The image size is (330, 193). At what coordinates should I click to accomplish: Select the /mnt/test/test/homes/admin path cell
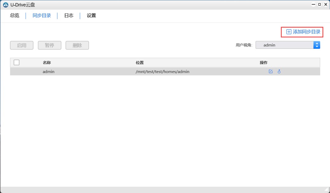[162, 72]
